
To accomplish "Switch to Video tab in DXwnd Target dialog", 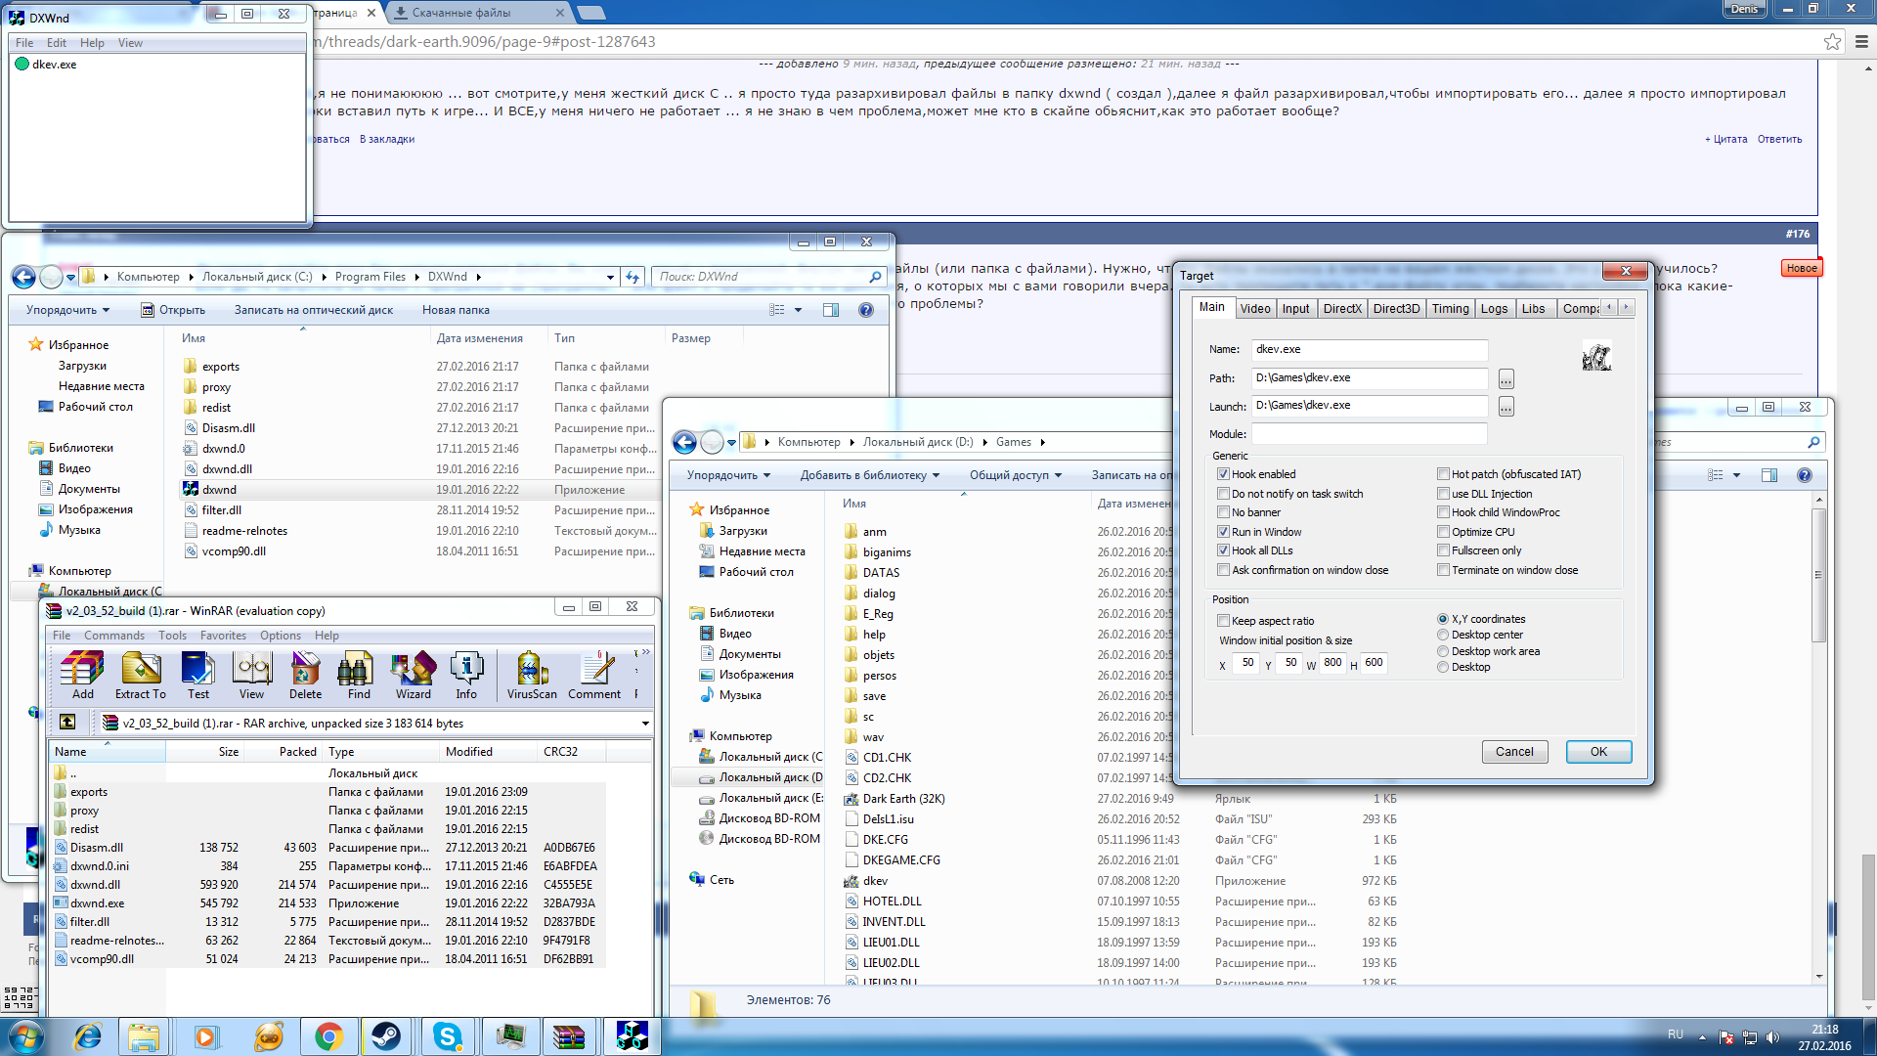I will [1253, 308].
